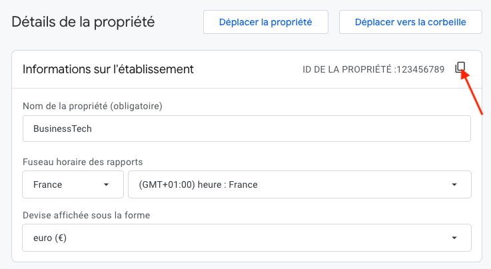491x269 pixels.
Task: Click the "Détails de la propriété" heading
Action: coord(83,22)
